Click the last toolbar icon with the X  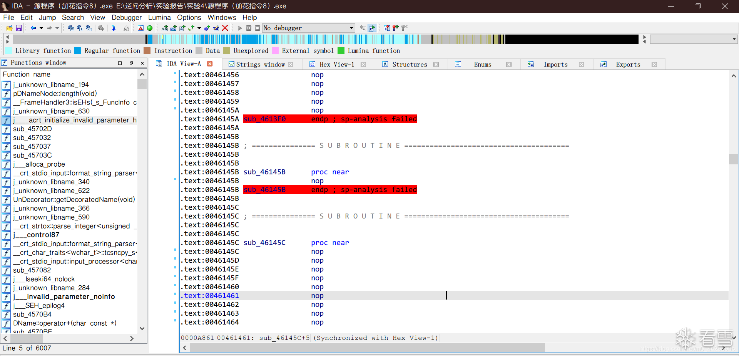click(x=405, y=28)
